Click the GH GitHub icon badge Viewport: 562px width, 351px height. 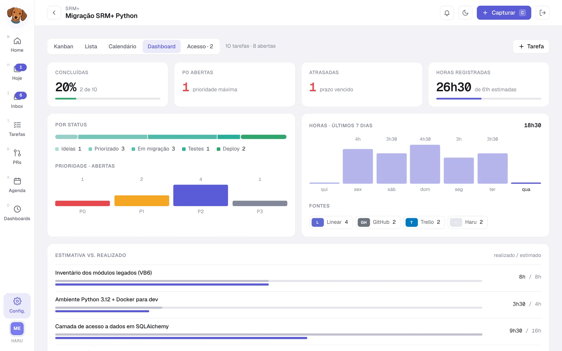click(x=364, y=222)
